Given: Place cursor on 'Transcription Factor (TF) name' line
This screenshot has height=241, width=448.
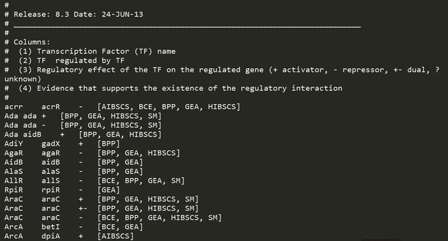Looking at the screenshot, I should pos(90,51).
